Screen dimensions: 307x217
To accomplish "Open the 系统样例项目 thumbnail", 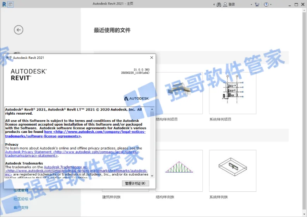I will [x=233, y=93].
